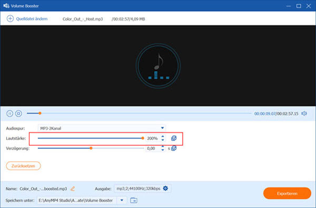
Task: Click the Verzögerung slider handle
Action: click(91, 148)
